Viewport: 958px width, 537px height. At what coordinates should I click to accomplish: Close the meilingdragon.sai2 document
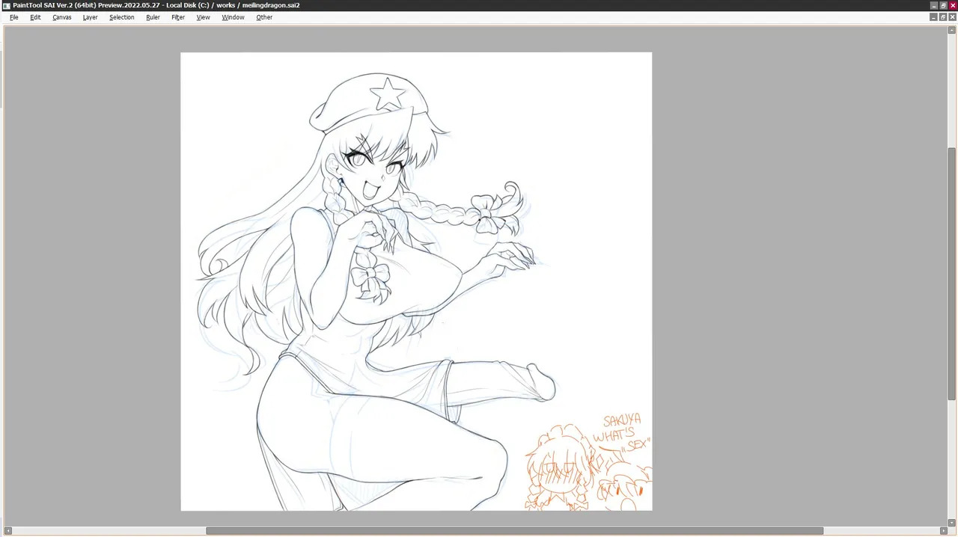pyautogui.click(x=952, y=17)
